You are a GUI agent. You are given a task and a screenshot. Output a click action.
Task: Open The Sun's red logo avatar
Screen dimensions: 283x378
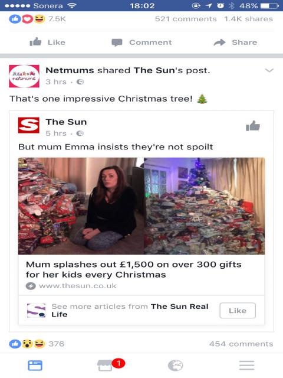pyautogui.click(x=29, y=125)
